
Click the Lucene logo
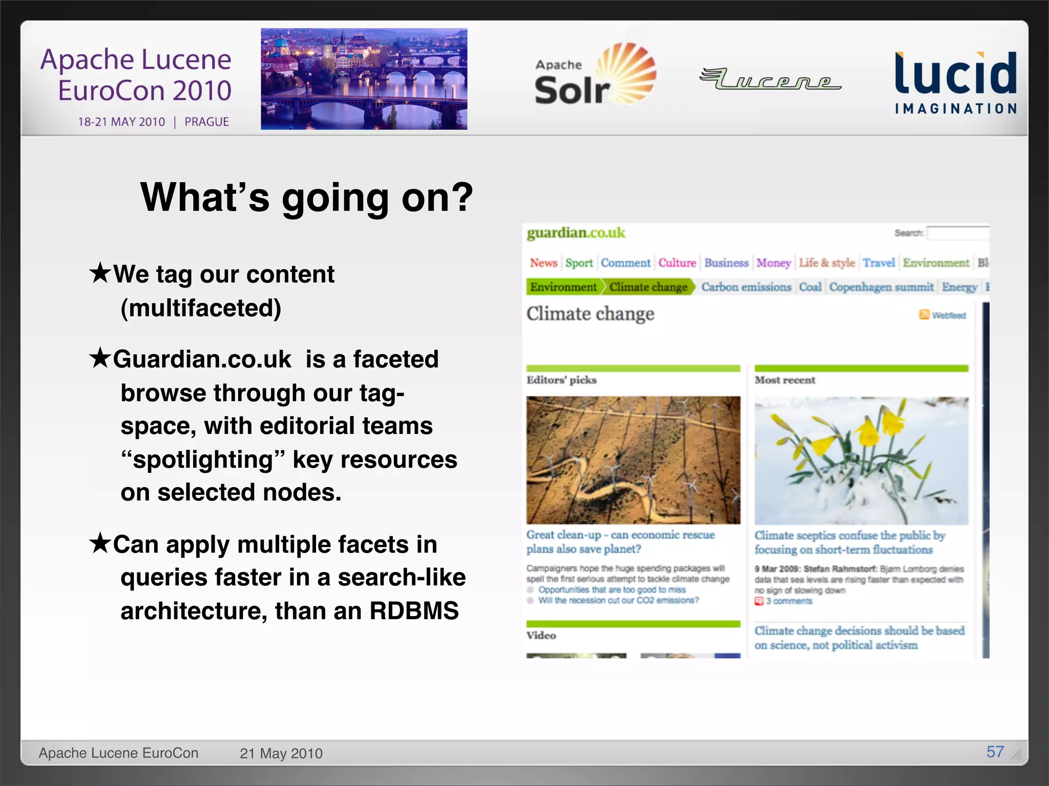771,79
